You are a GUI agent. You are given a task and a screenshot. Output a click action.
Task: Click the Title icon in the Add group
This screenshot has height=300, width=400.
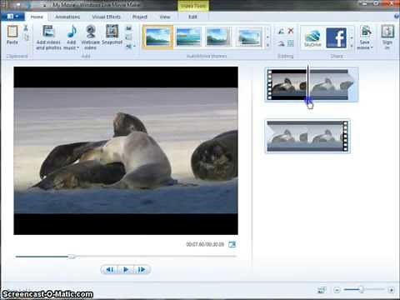point(128,28)
